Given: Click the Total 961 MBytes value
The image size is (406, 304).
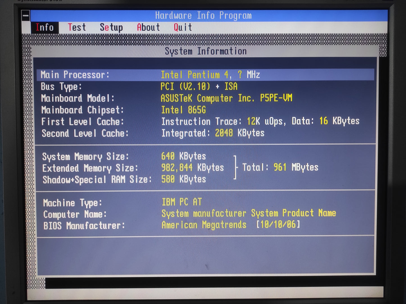Looking at the screenshot, I should pyautogui.click(x=280, y=168).
